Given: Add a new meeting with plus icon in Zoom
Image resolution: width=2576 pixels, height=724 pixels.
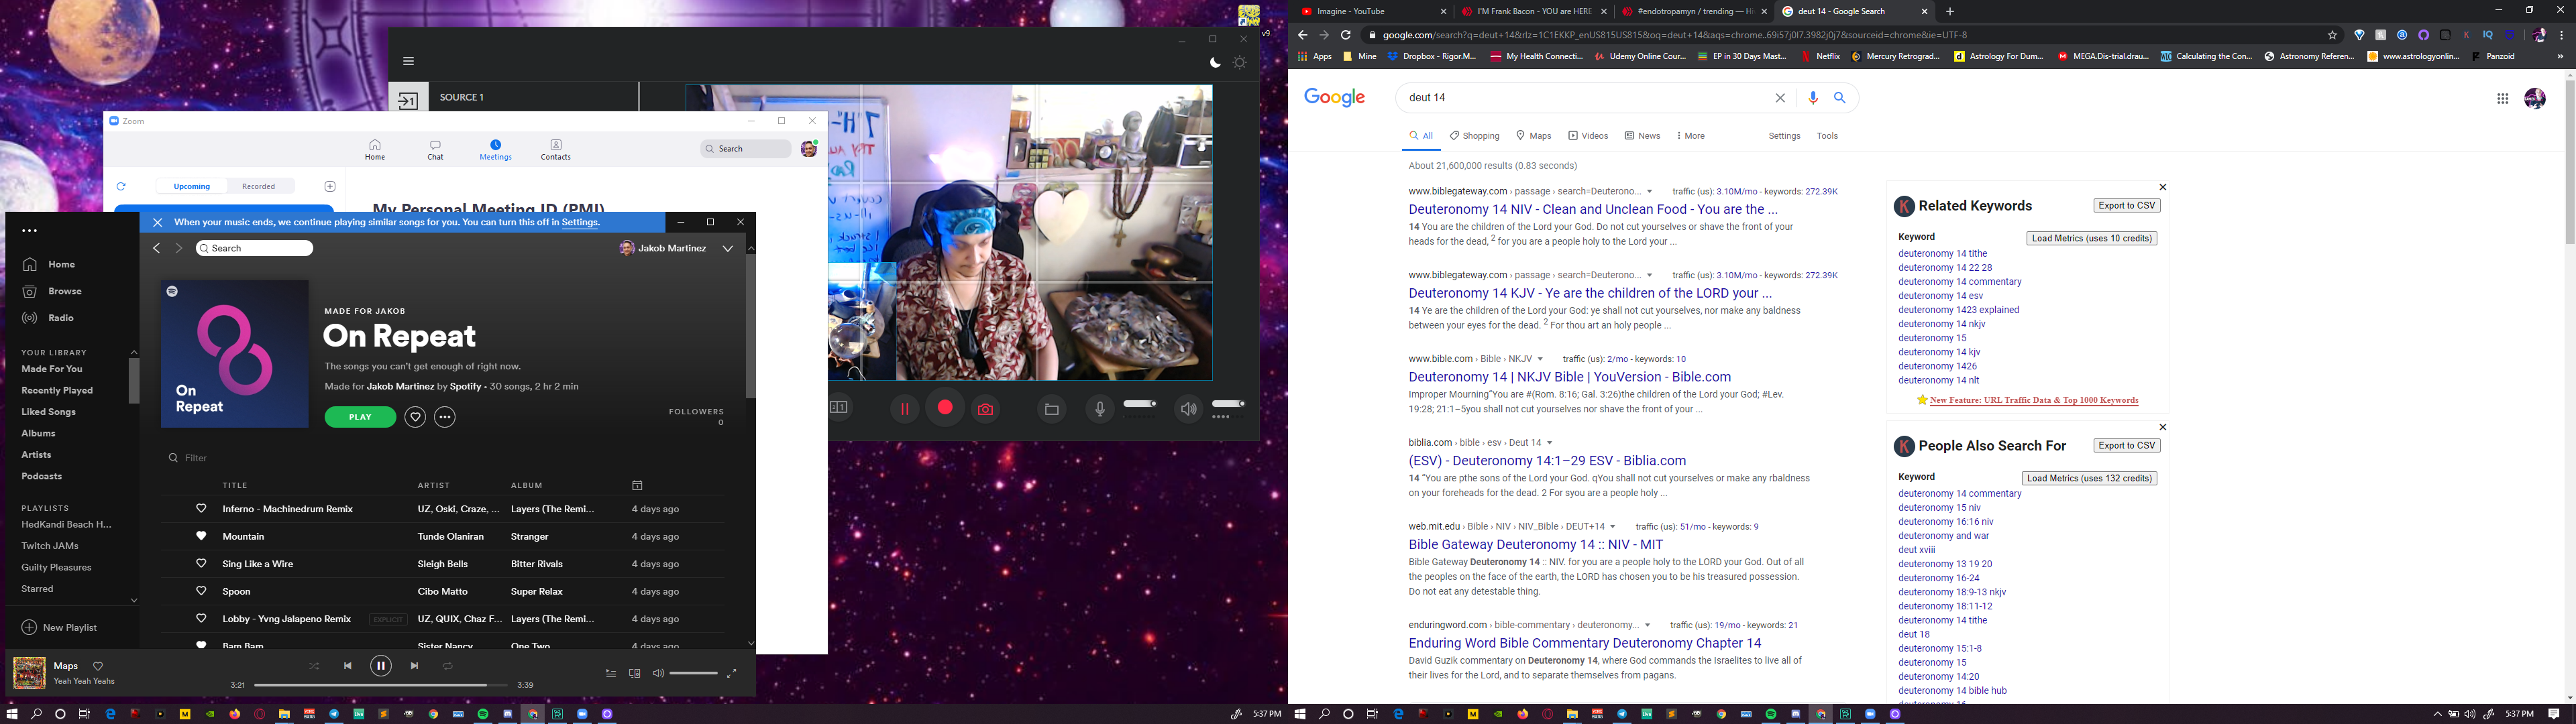Looking at the screenshot, I should (330, 186).
